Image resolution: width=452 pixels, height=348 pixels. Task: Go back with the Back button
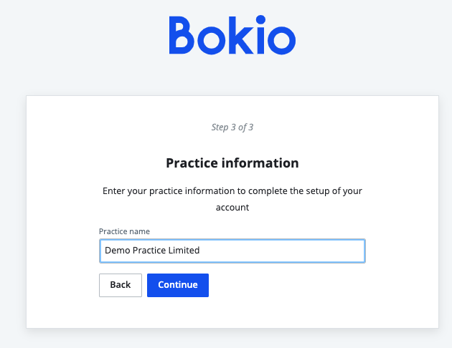click(121, 285)
